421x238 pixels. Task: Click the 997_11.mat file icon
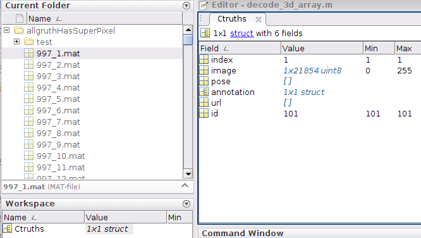[x=28, y=167]
